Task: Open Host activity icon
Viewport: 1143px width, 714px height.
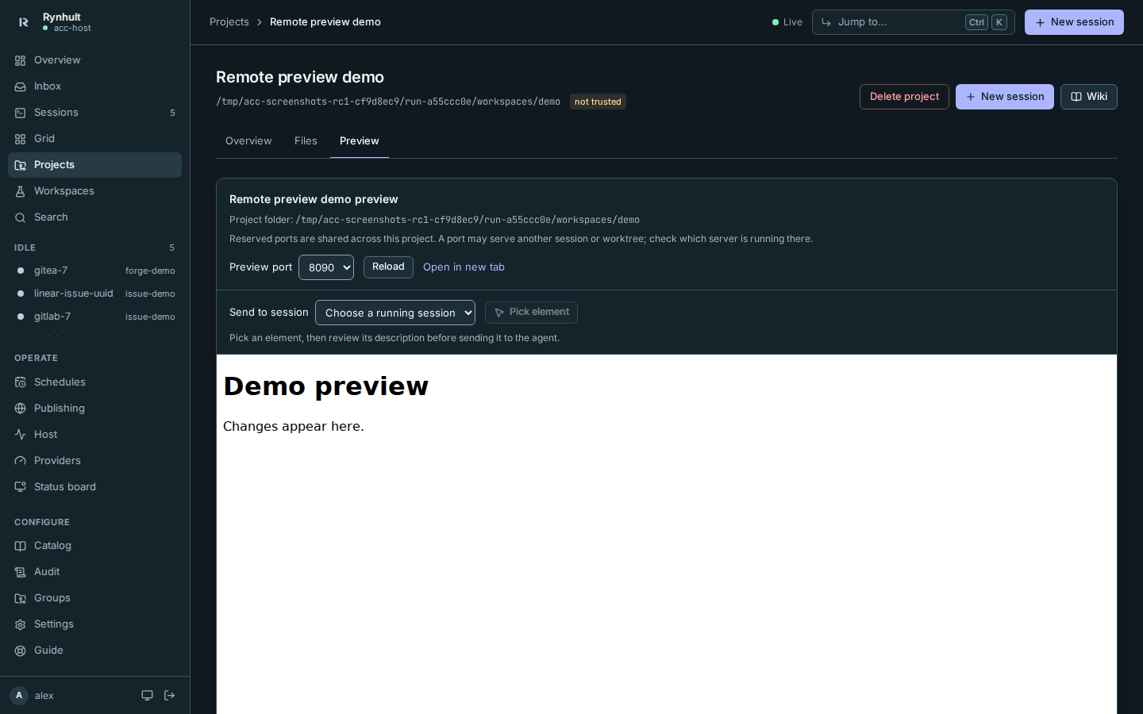Action: coord(21,435)
